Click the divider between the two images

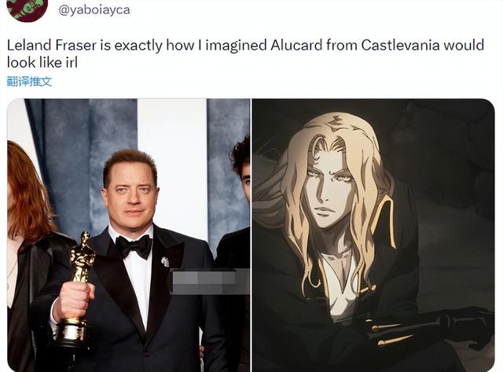click(251, 235)
